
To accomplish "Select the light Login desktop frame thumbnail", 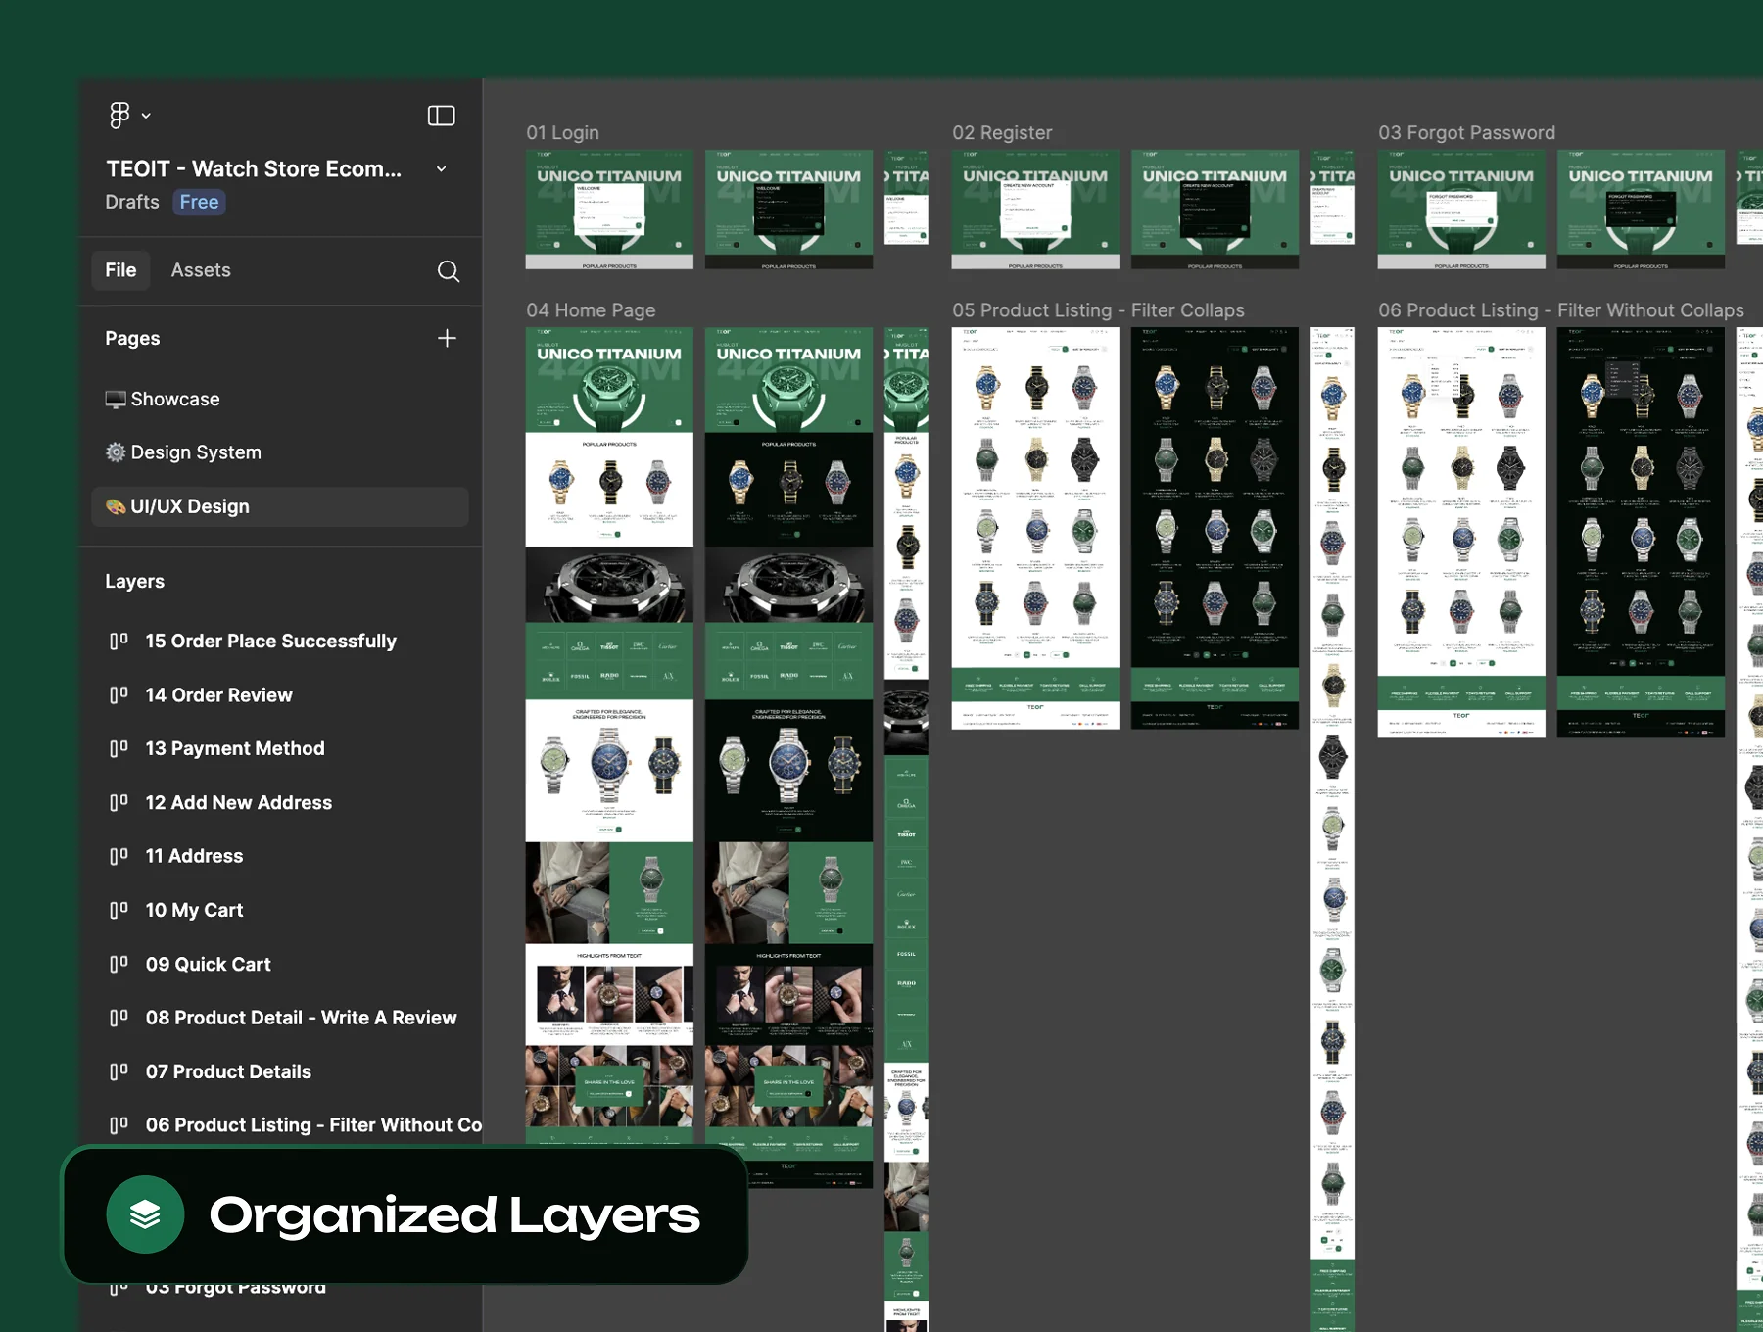I will 609,210.
